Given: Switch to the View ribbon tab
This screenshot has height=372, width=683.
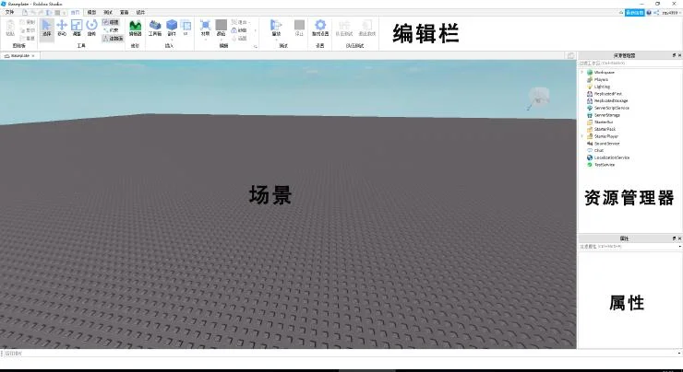Looking at the screenshot, I should (x=125, y=12).
